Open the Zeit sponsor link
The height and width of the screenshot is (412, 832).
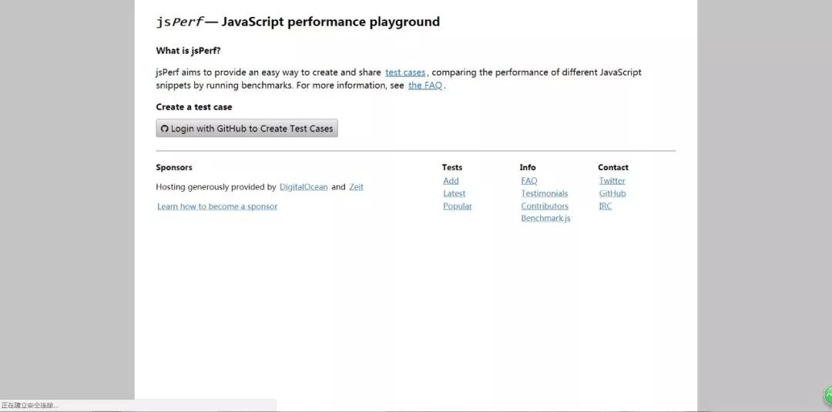[x=356, y=187]
